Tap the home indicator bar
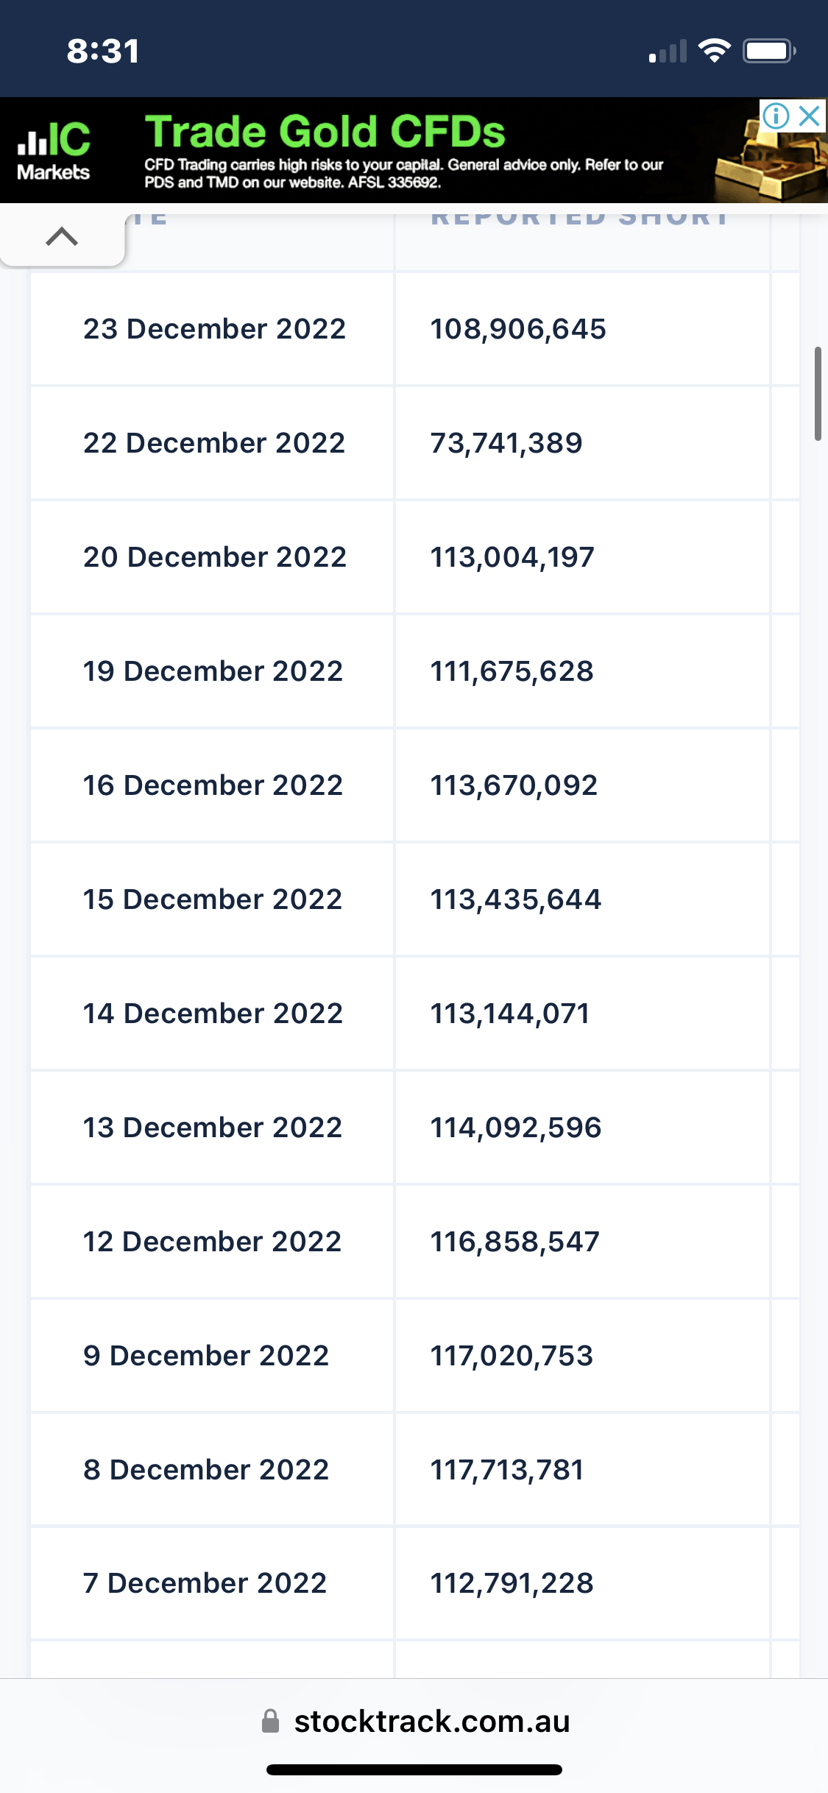The width and height of the screenshot is (828, 1793). coord(414,1769)
